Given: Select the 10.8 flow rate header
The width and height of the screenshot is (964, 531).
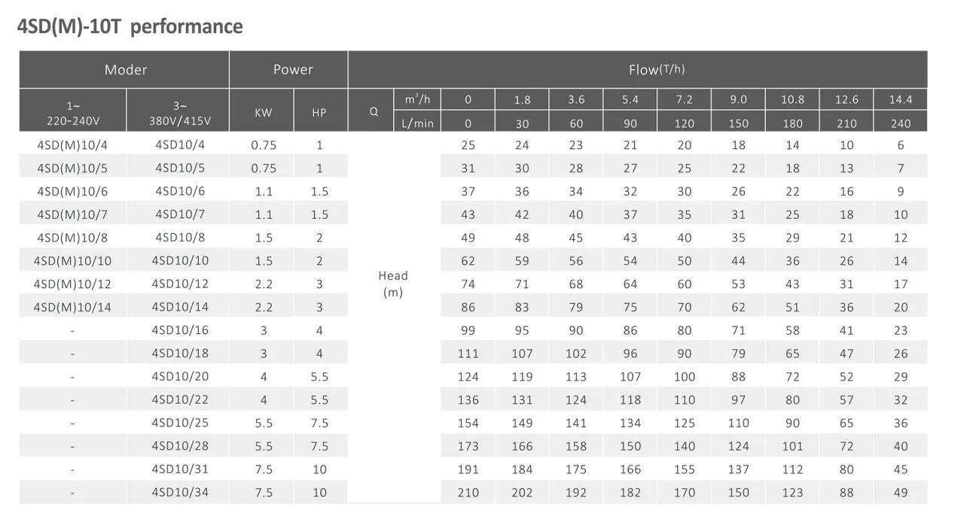Looking at the screenshot, I should pos(792,100).
